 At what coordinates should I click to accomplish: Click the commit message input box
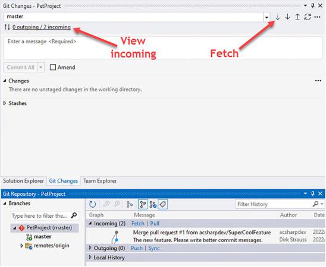[x=163, y=48]
